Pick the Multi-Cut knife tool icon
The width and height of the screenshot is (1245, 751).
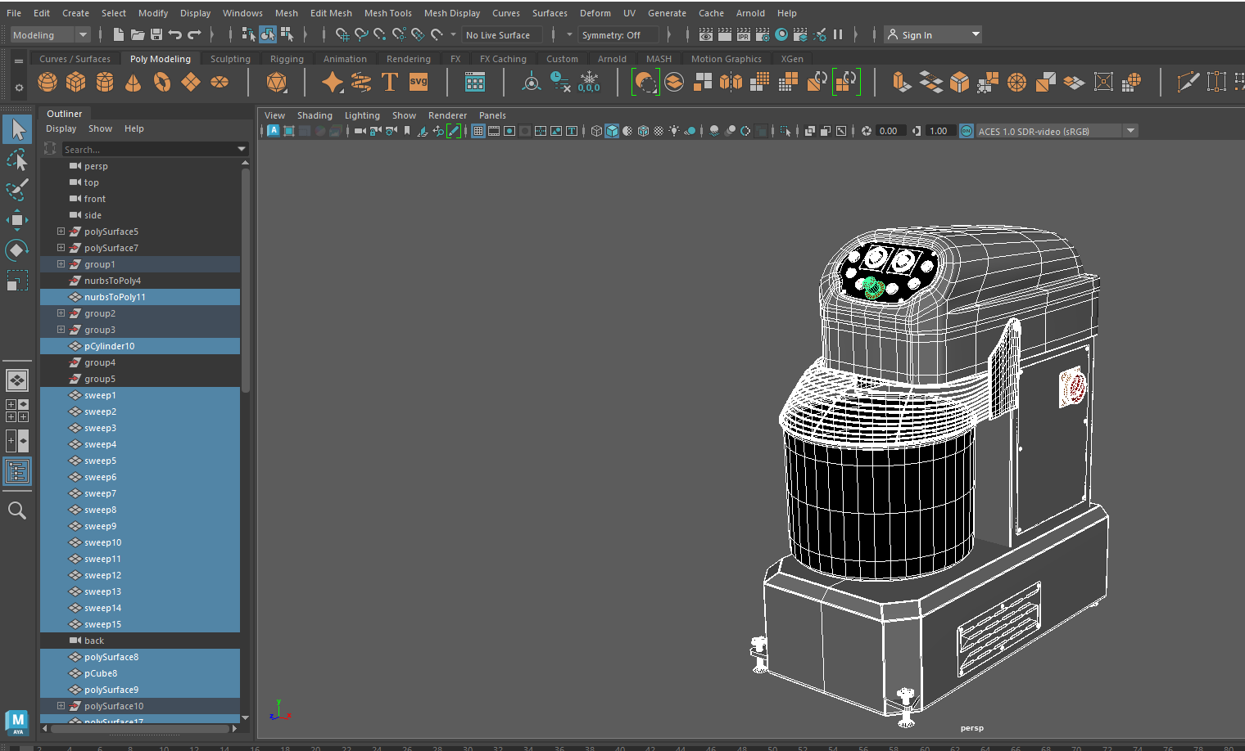pos(1187,83)
